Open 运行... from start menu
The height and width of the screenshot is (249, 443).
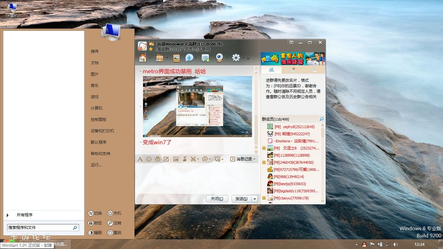(x=96, y=165)
